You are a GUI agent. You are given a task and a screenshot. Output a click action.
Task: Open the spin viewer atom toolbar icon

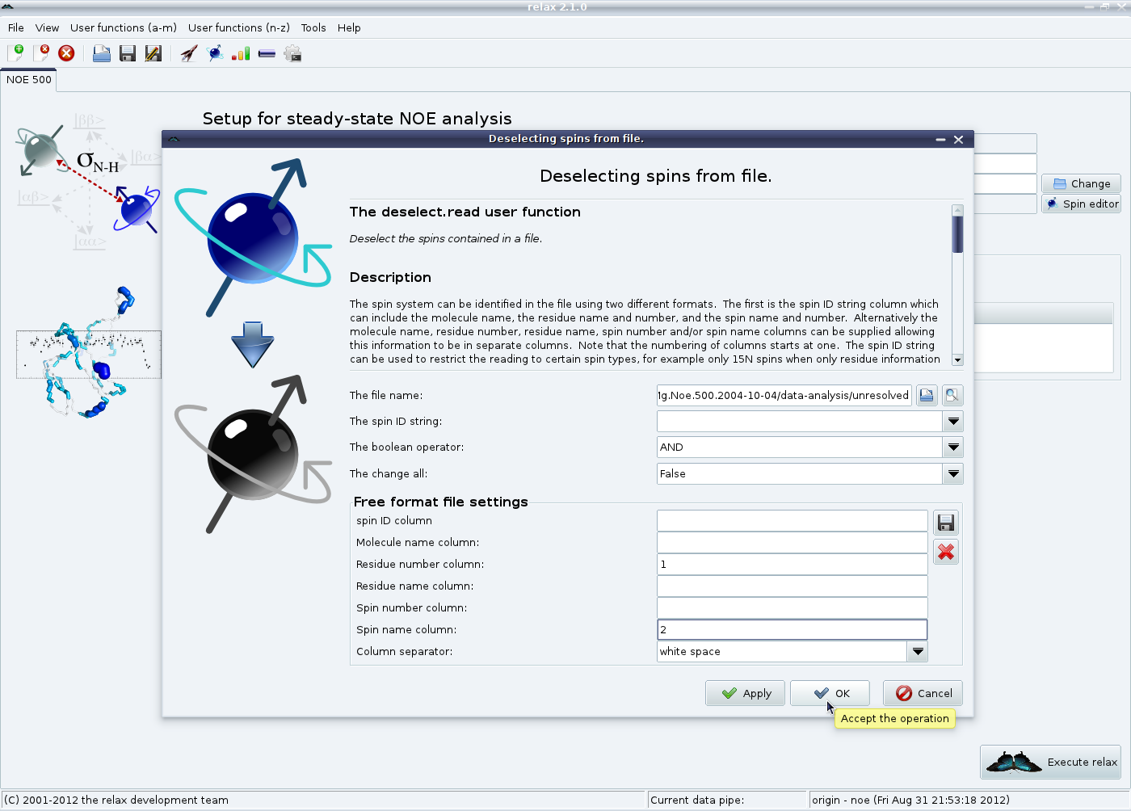point(215,53)
